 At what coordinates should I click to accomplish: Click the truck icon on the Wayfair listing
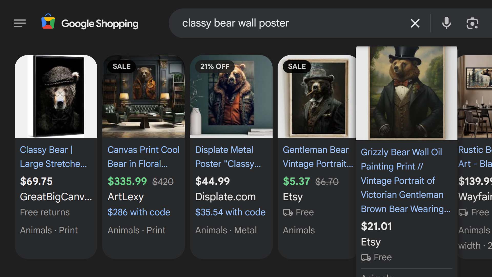pos(463,212)
